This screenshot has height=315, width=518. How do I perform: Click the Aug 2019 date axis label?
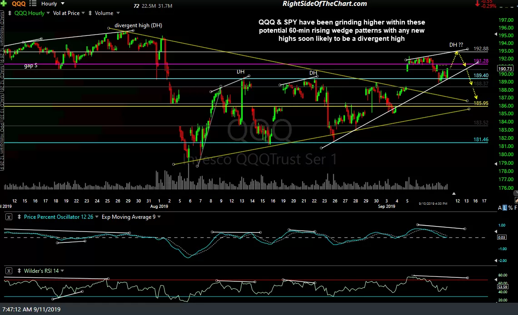[x=159, y=207]
